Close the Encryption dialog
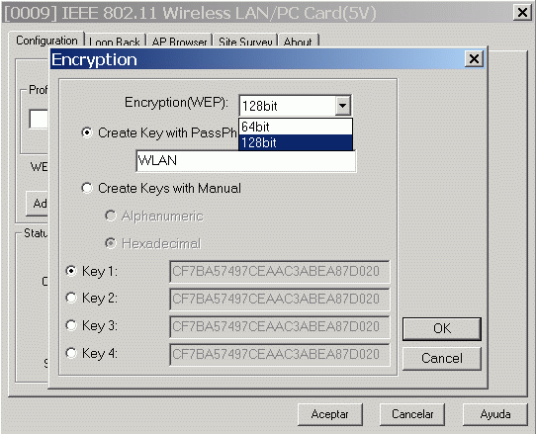The width and height of the screenshot is (536, 434). coord(474,58)
